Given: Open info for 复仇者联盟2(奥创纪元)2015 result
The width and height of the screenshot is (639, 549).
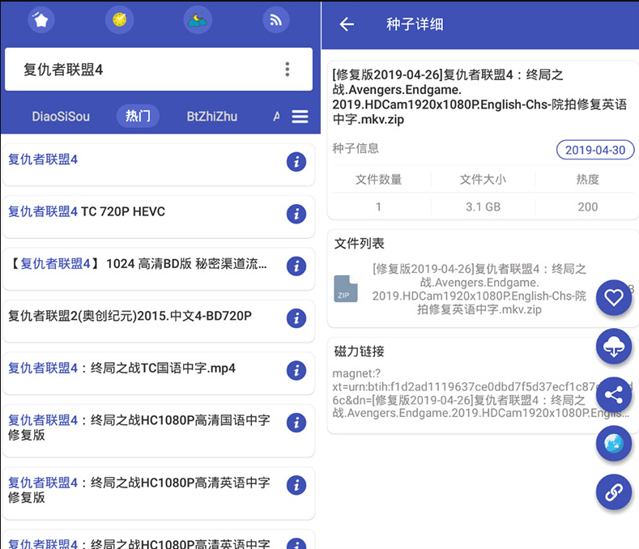Looking at the screenshot, I should coord(296,318).
